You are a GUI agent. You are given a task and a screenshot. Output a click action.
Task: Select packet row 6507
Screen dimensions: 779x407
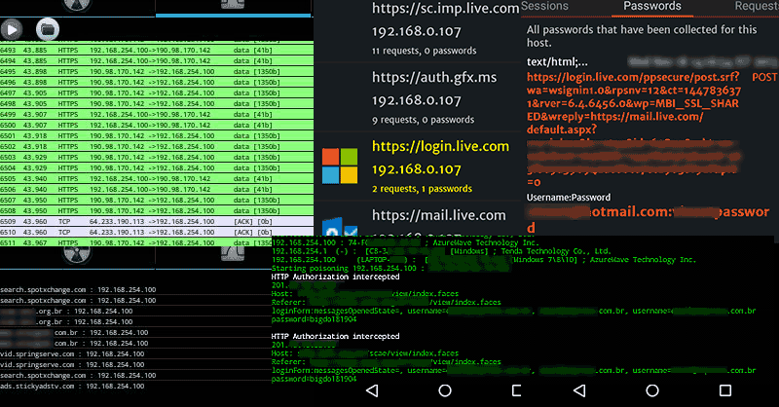pos(157,201)
